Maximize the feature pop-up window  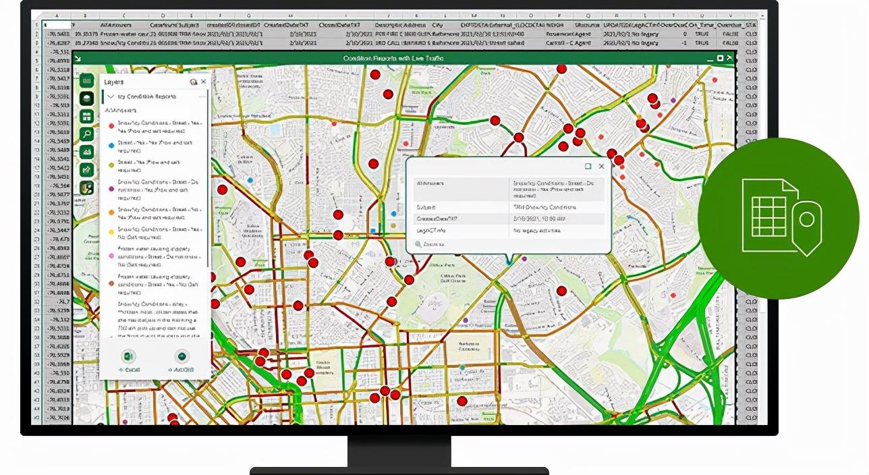pos(588,166)
